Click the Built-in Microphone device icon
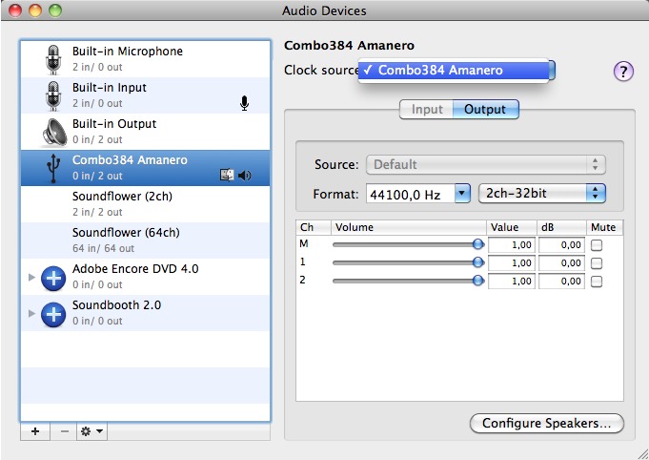 (x=53, y=59)
